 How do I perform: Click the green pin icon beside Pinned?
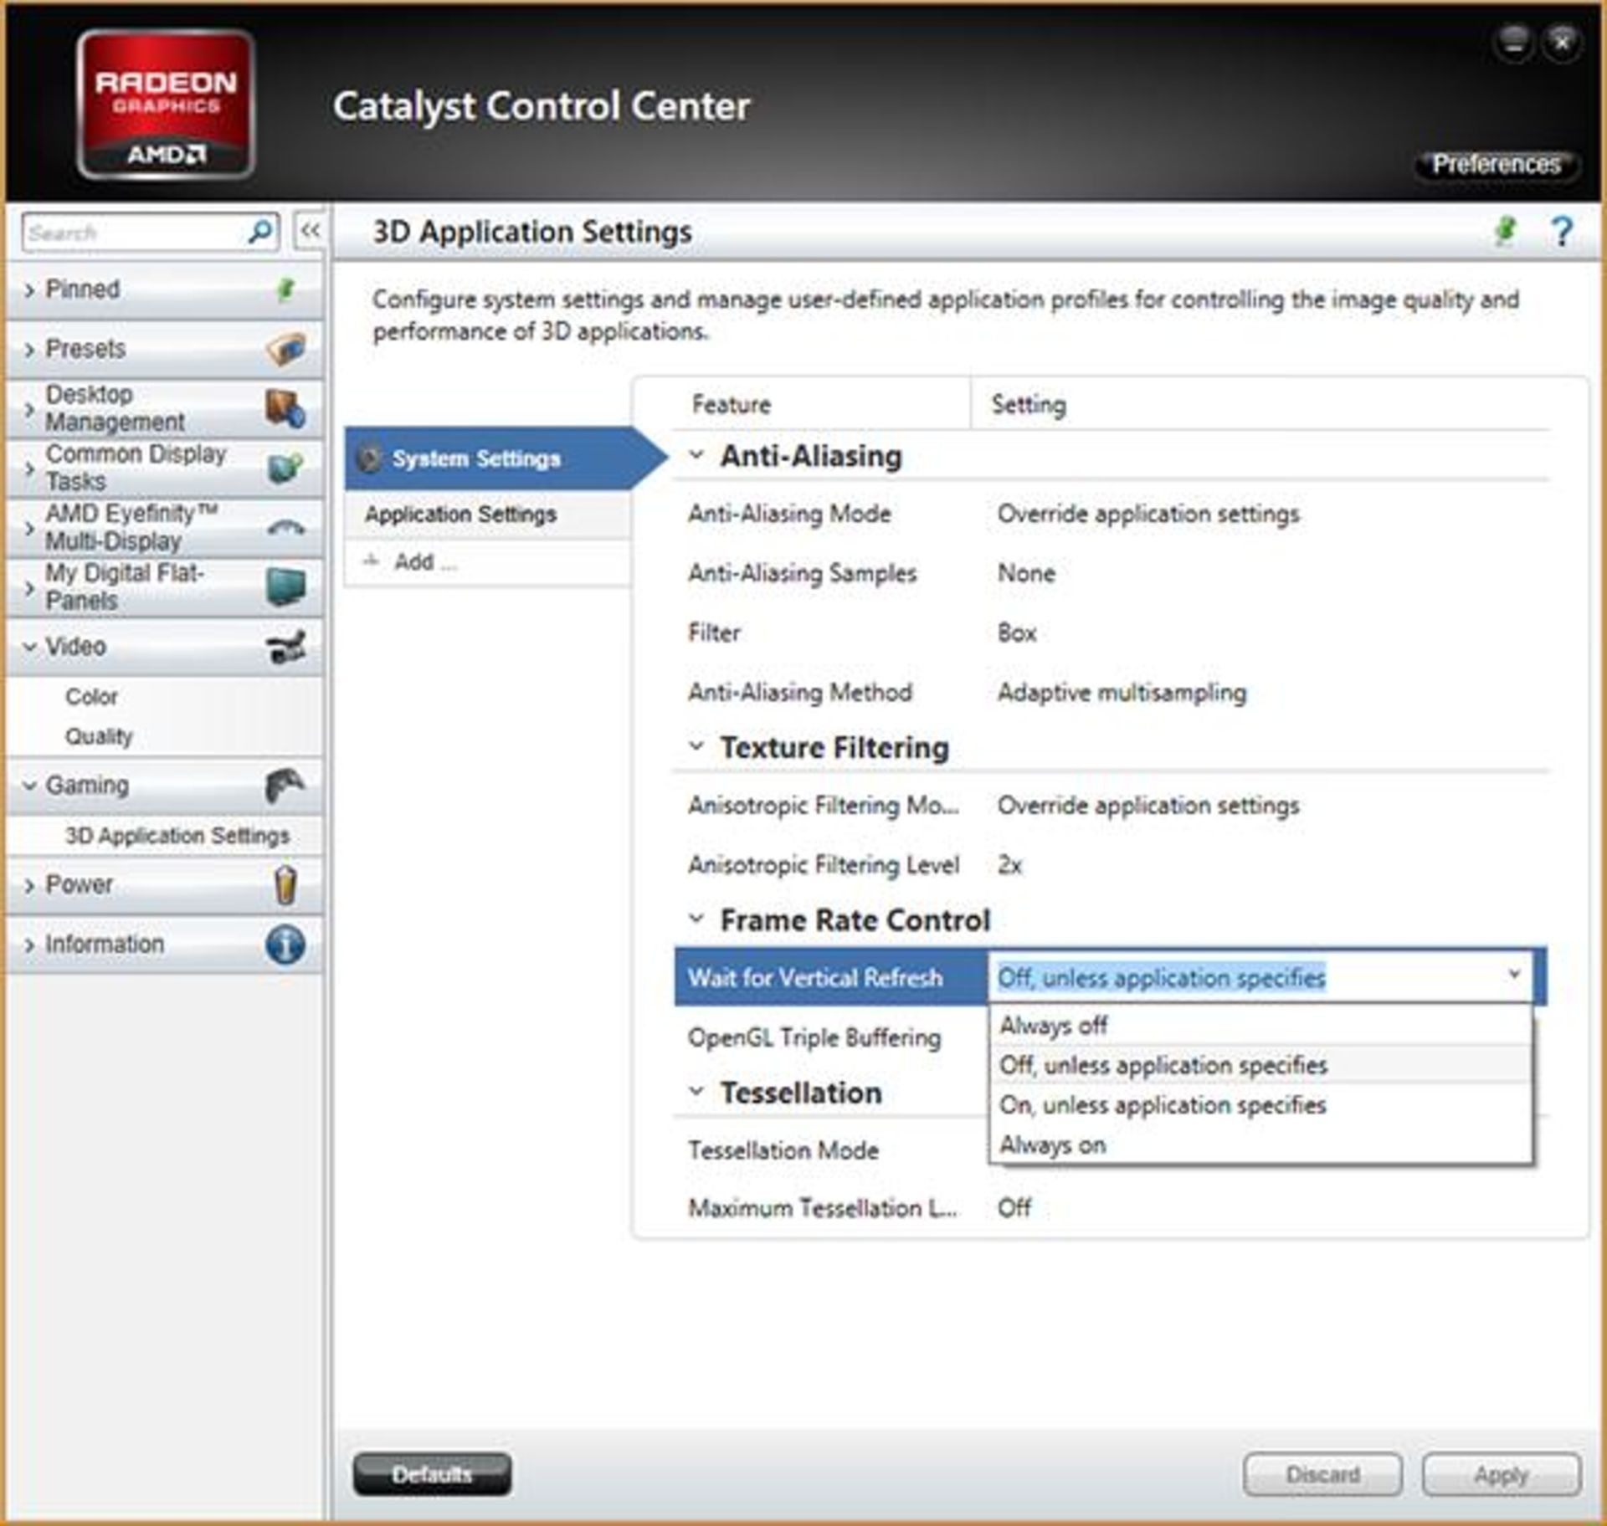coord(285,290)
